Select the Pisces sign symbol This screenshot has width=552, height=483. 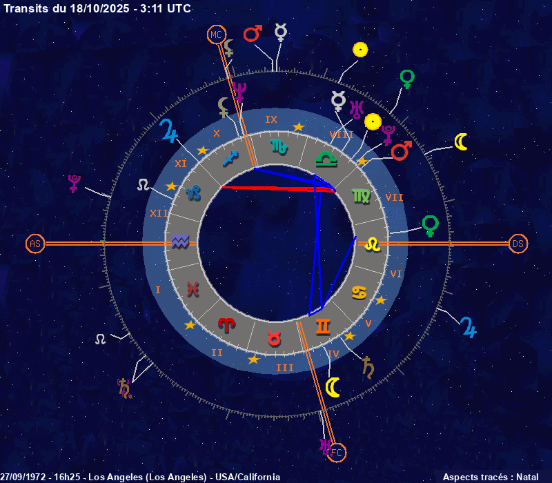pos(193,290)
